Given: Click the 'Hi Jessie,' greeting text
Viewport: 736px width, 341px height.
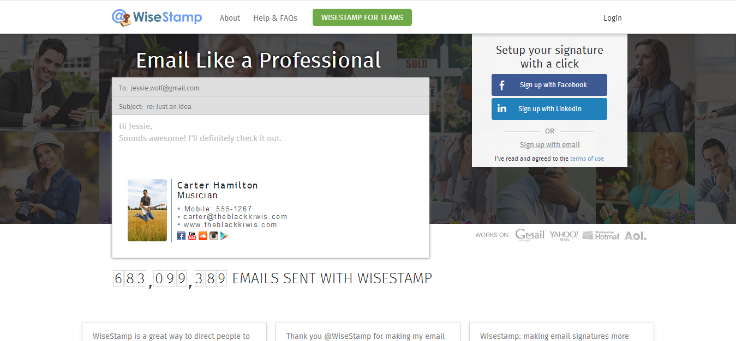Looking at the screenshot, I should pyautogui.click(x=135, y=126).
